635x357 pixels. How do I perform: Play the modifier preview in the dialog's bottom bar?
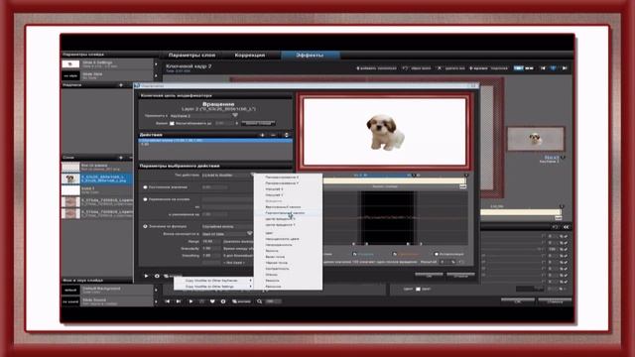(146, 276)
